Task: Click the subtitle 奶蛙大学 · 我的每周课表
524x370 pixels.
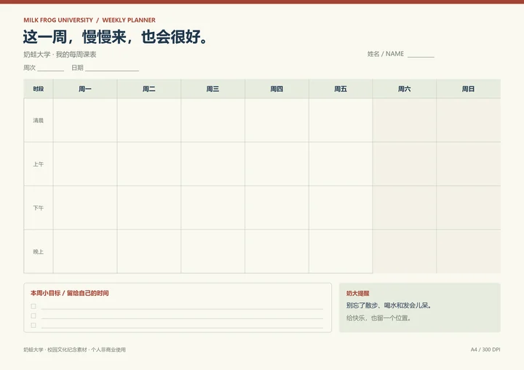Action: (x=60, y=55)
